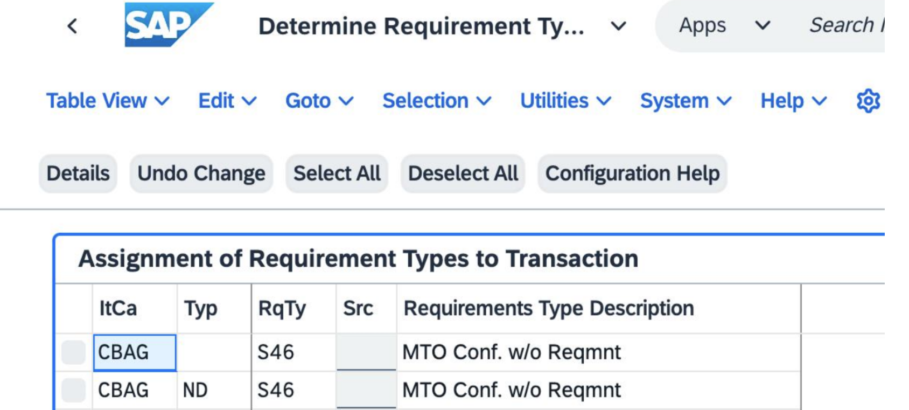
Task: Open Configuration Help
Action: tap(633, 173)
